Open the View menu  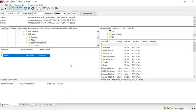11,5
